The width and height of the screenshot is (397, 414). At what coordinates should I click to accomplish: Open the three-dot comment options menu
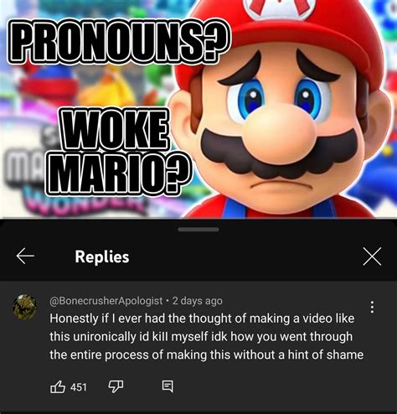click(372, 307)
